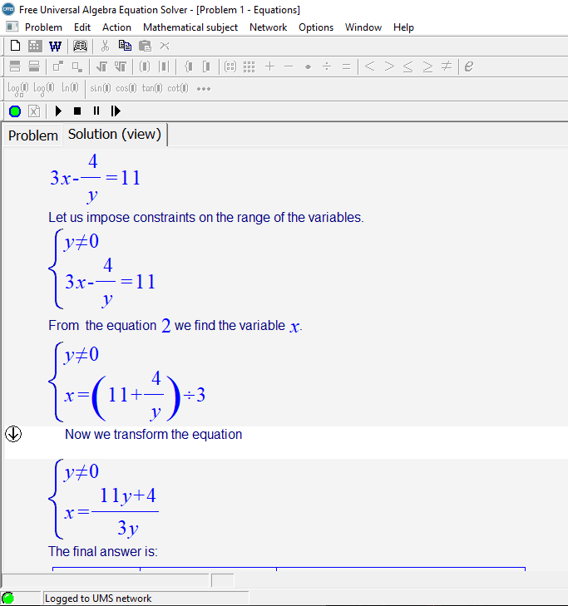Insert less-than-or-equal symbol
This screenshot has height=606, width=568.
pyautogui.click(x=408, y=67)
